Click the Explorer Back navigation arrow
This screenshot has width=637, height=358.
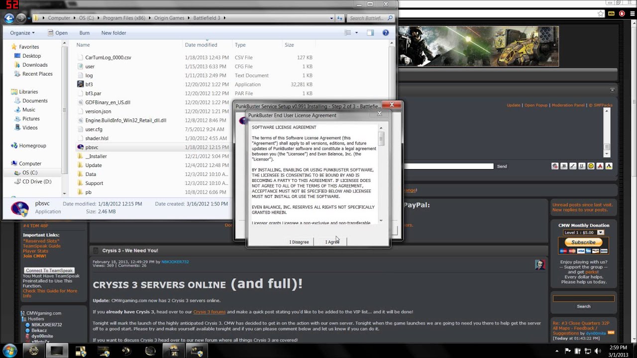[9, 18]
